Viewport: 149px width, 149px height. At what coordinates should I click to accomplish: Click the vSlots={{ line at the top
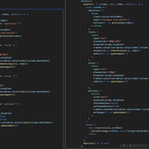86,1
